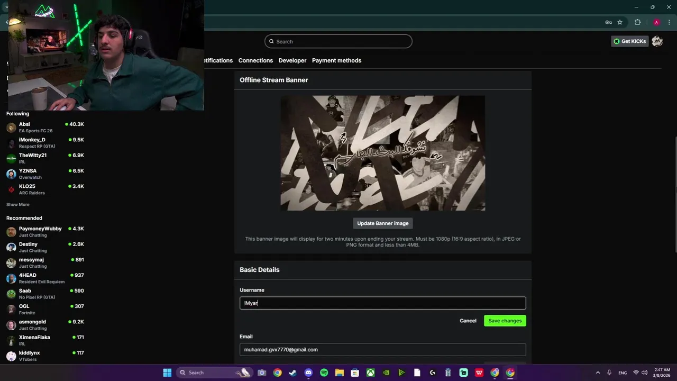Open the Xbox app from taskbar

pos(371,373)
